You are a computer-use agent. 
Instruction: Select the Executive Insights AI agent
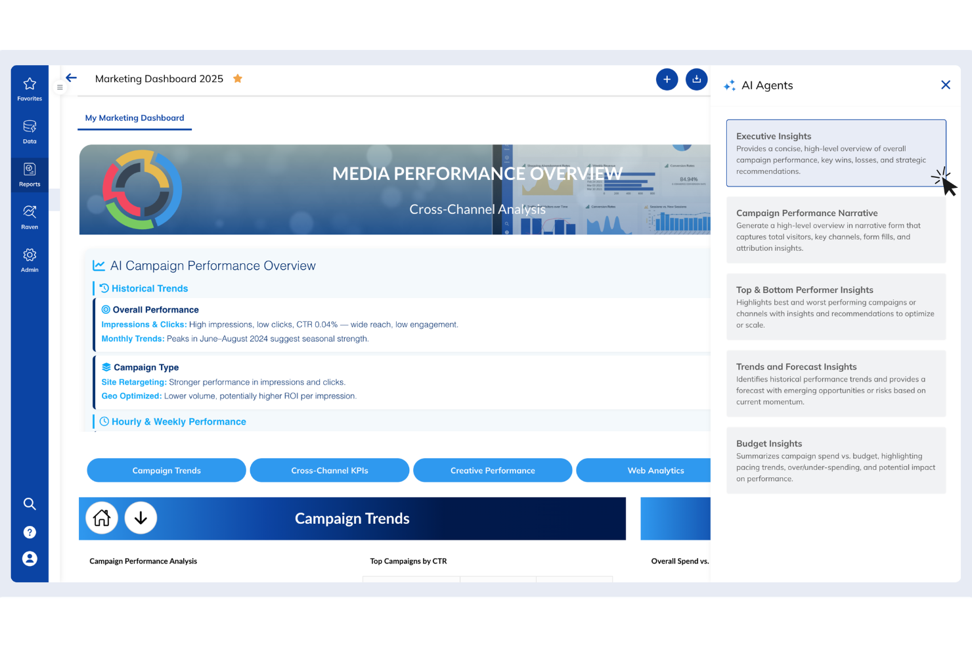pyautogui.click(x=835, y=152)
